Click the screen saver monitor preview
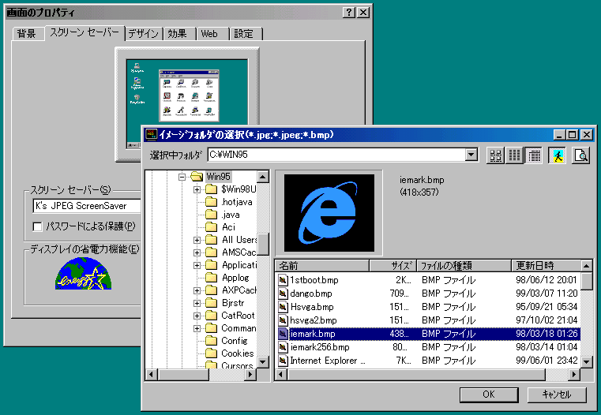The image size is (601, 415). point(187,104)
